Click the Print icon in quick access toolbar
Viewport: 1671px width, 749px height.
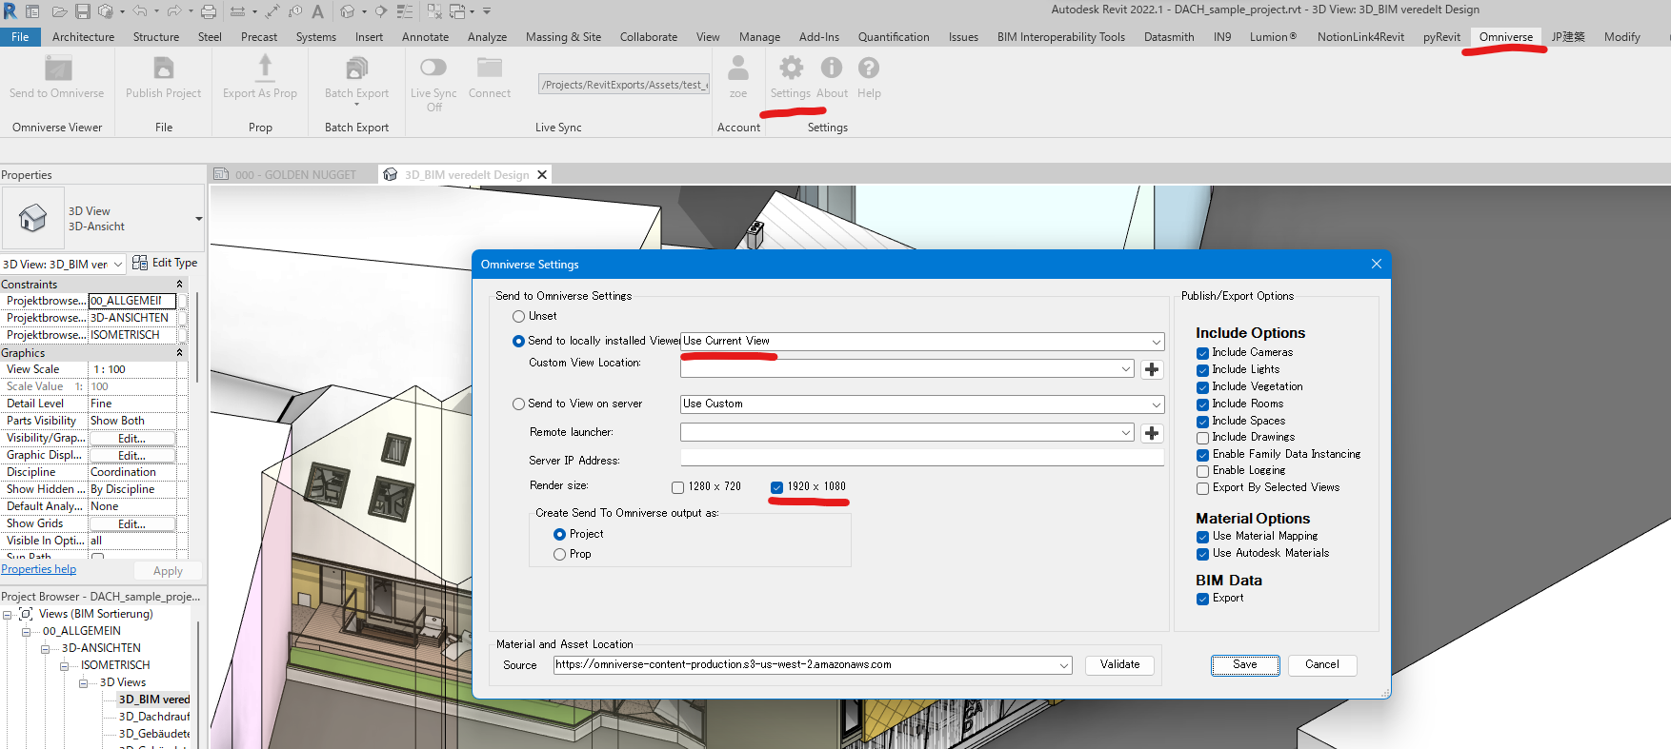pos(209,11)
